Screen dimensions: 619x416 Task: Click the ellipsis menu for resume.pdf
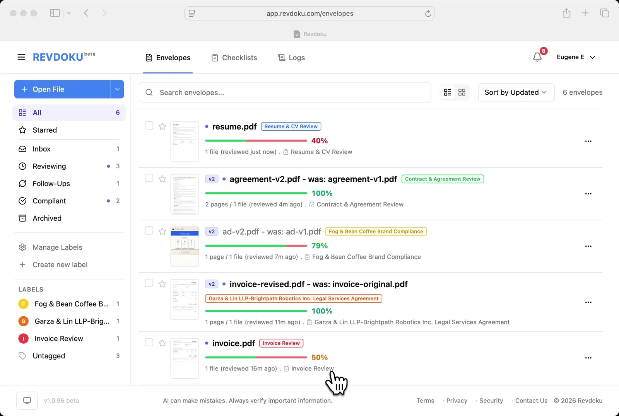tap(588, 141)
